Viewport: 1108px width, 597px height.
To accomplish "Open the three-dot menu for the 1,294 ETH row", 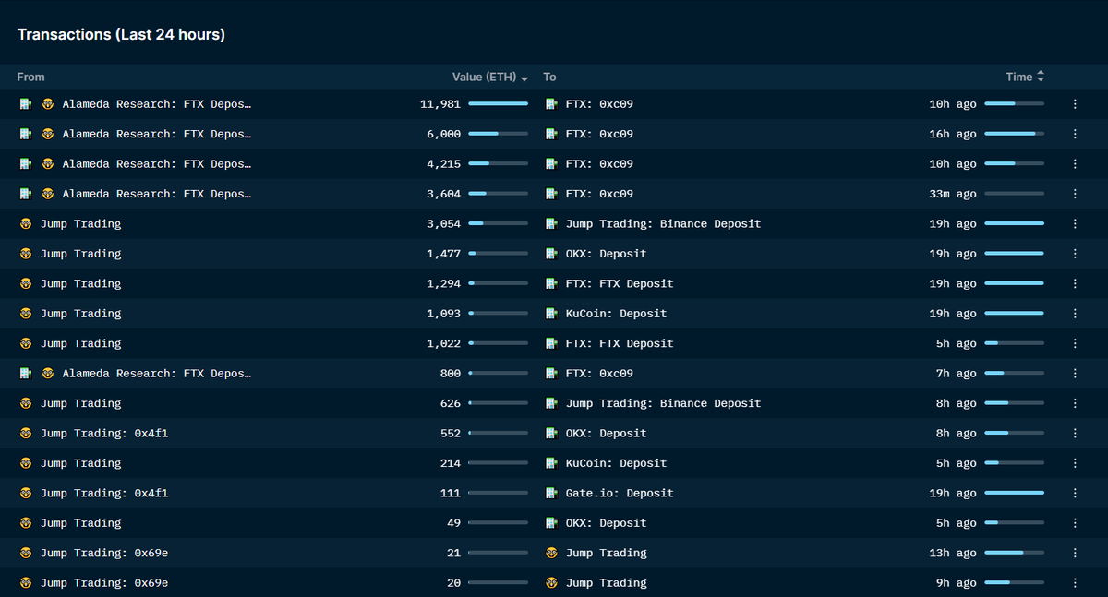I will pos(1075,283).
